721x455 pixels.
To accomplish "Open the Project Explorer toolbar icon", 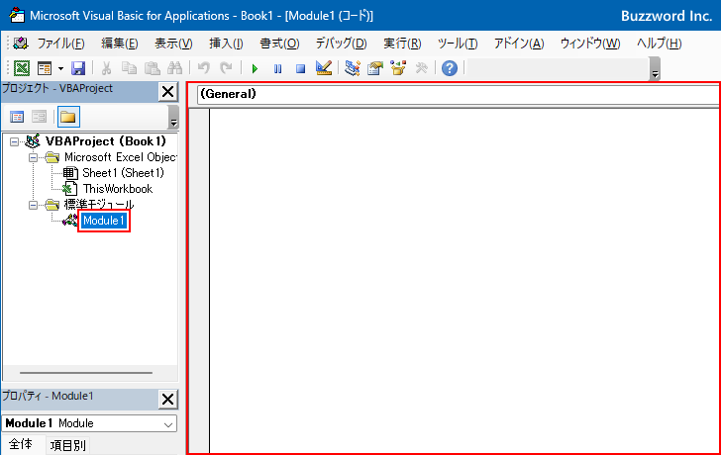I will 353,68.
